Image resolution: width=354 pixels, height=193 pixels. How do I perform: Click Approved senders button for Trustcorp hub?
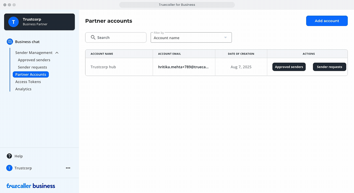click(x=289, y=67)
